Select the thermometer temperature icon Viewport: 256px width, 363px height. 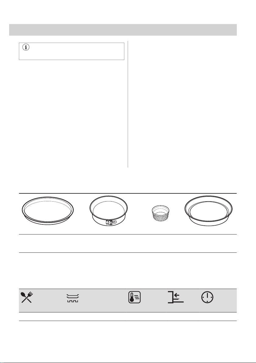135,297
